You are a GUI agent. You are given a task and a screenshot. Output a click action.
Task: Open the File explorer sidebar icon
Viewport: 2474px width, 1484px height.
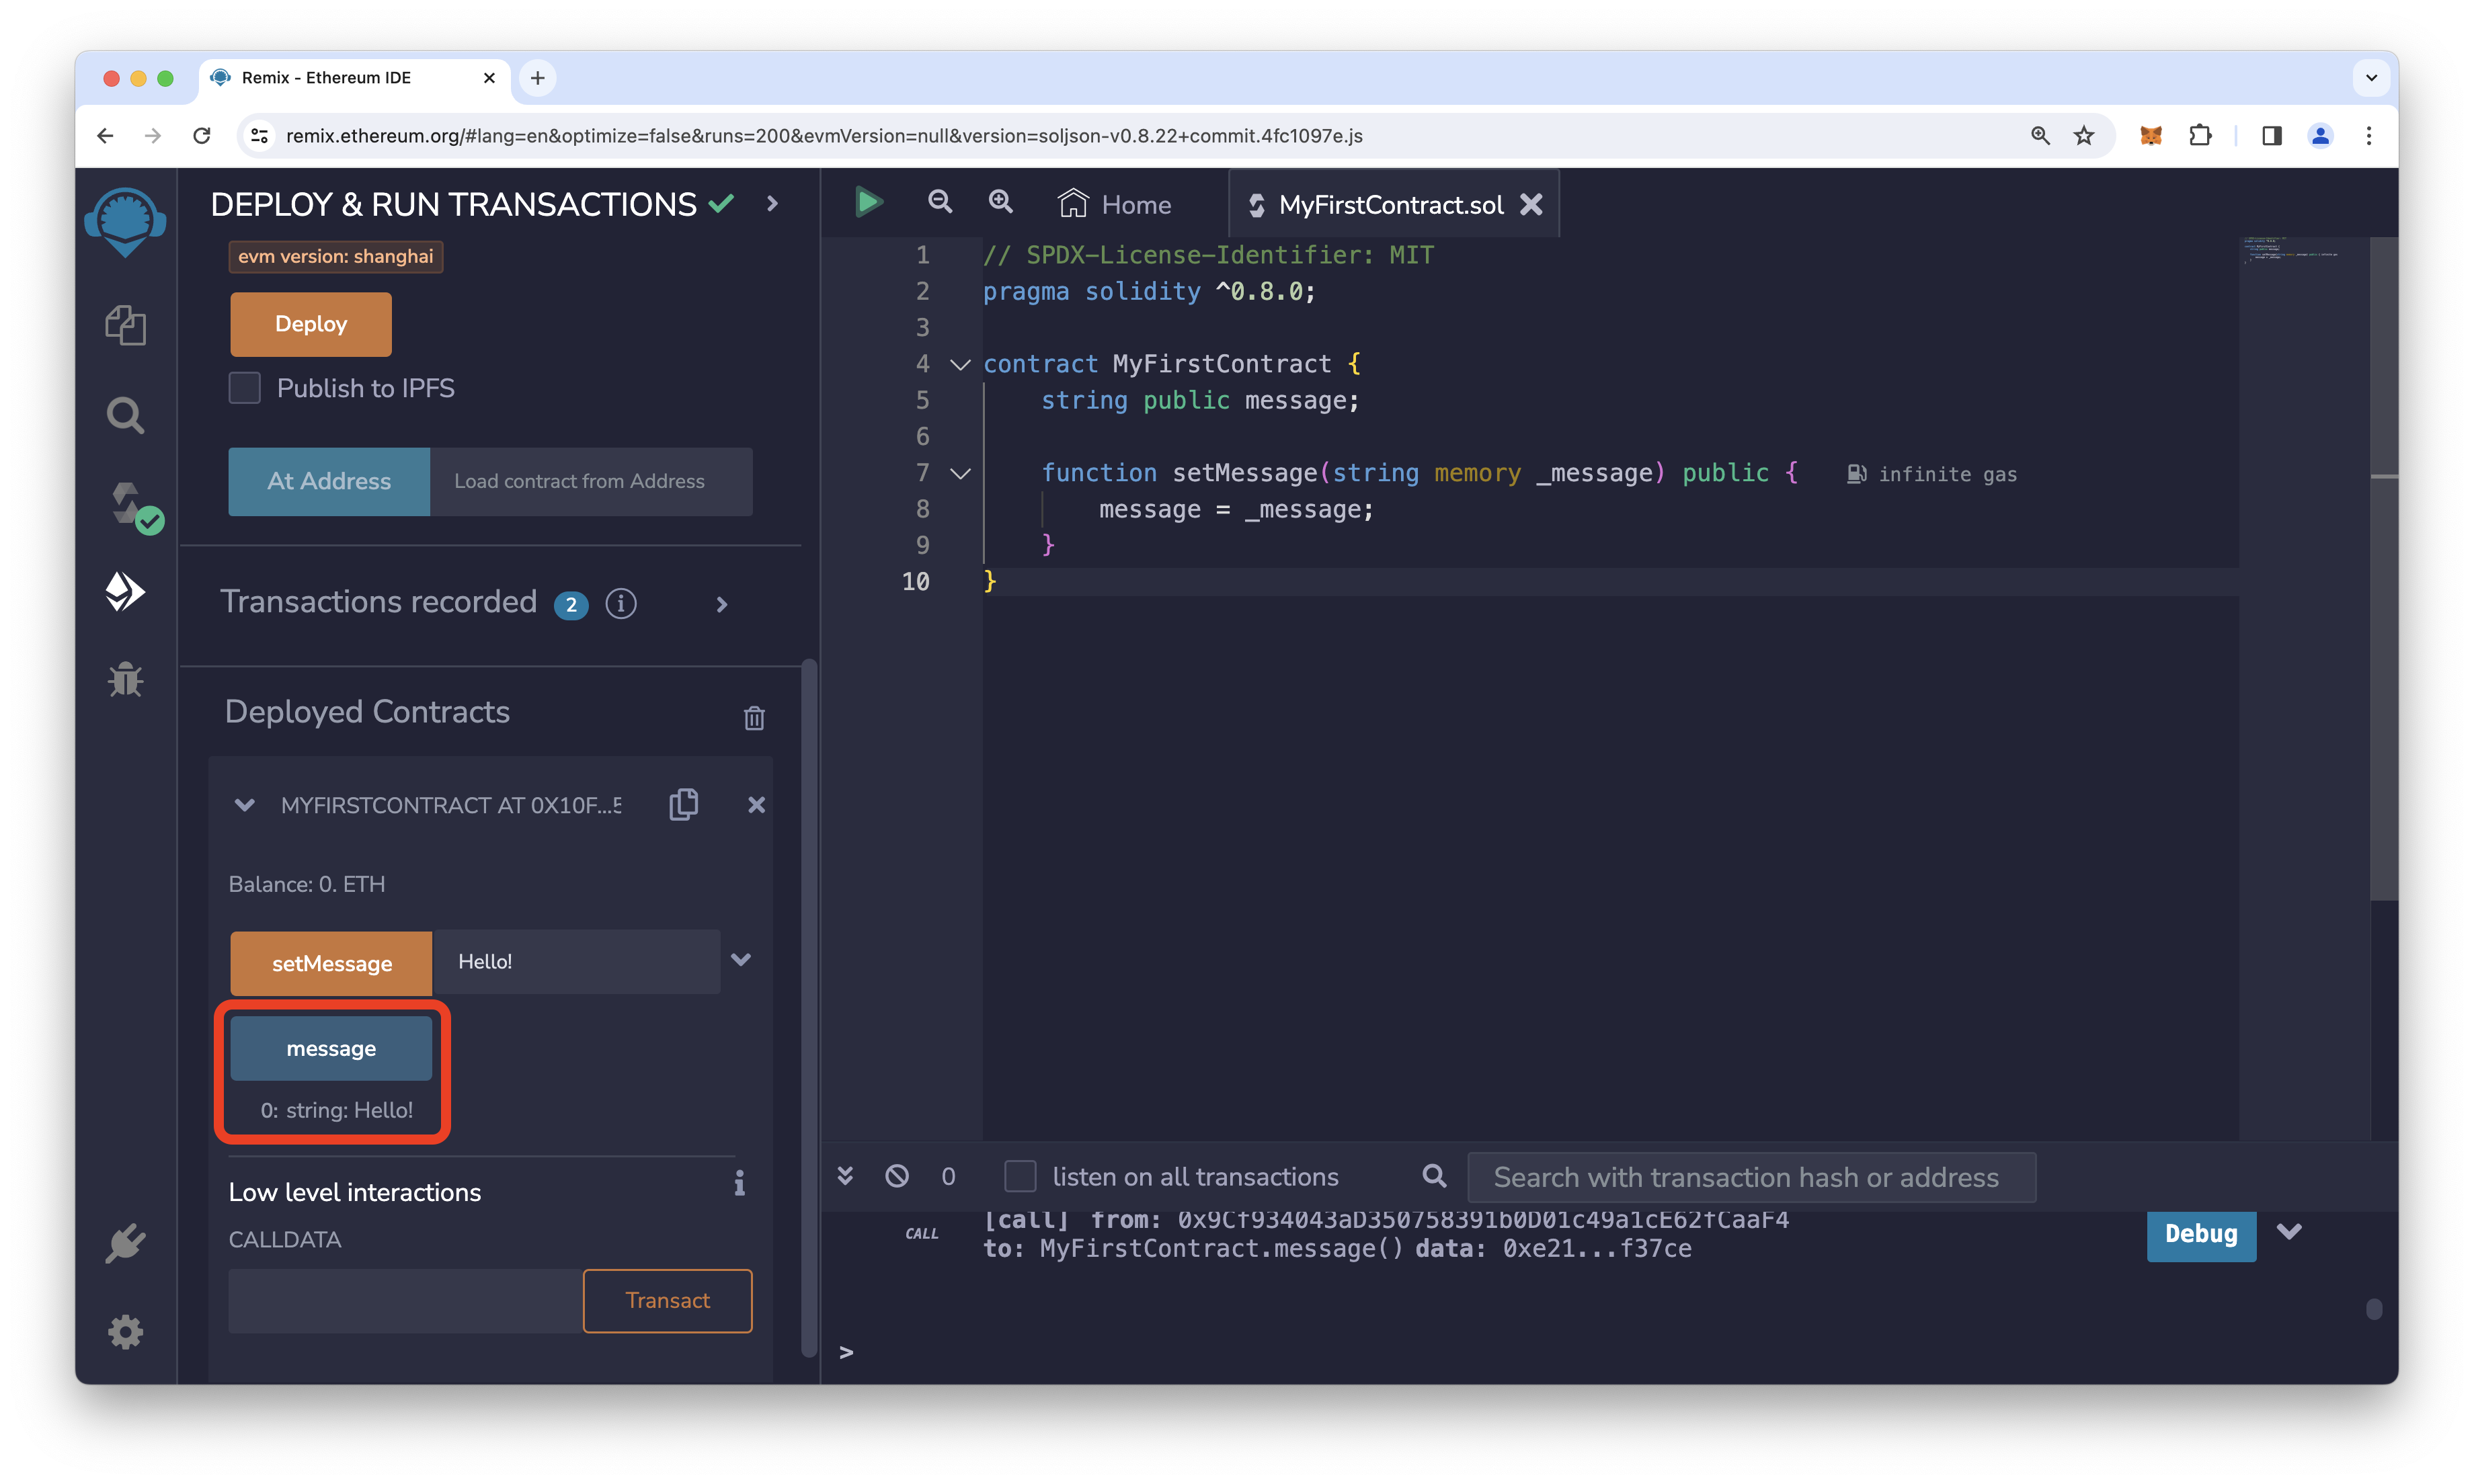125,325
